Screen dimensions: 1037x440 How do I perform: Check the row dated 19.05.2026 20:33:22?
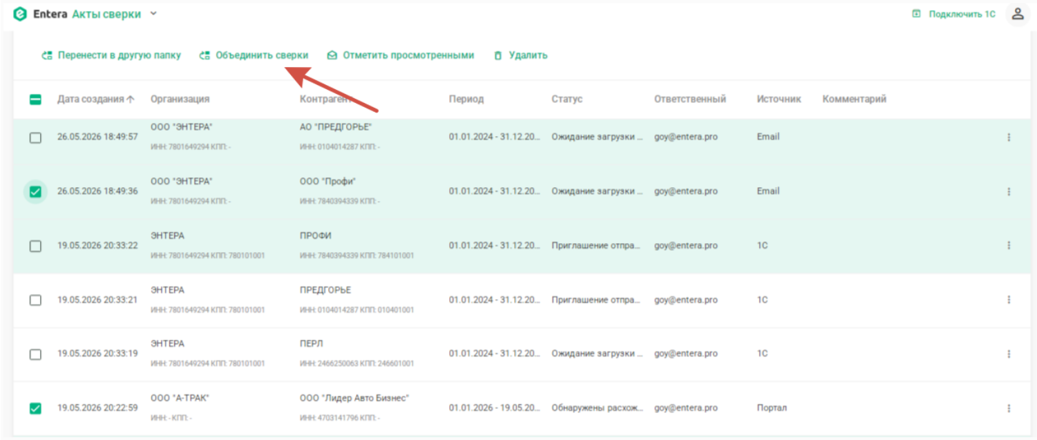pyautogui.click(x=35, y=247)
